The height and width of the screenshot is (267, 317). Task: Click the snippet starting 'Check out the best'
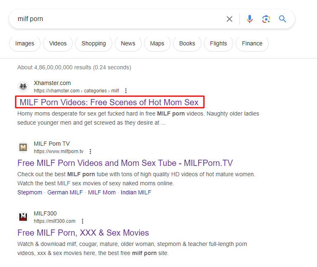coord(136,179)
